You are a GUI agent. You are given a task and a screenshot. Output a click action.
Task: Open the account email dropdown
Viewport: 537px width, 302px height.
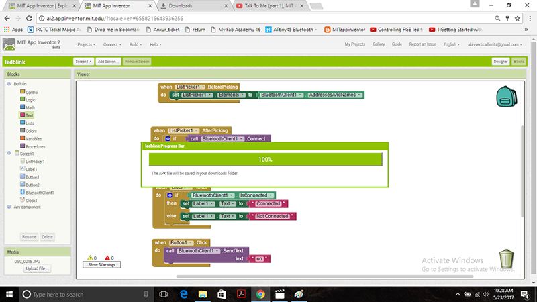(495, 44)
